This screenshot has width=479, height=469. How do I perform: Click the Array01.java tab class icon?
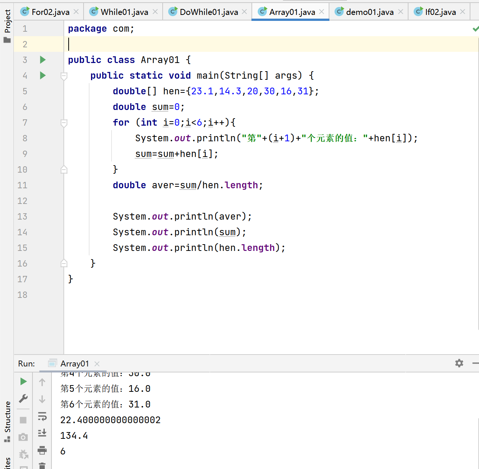coord(263,12)
